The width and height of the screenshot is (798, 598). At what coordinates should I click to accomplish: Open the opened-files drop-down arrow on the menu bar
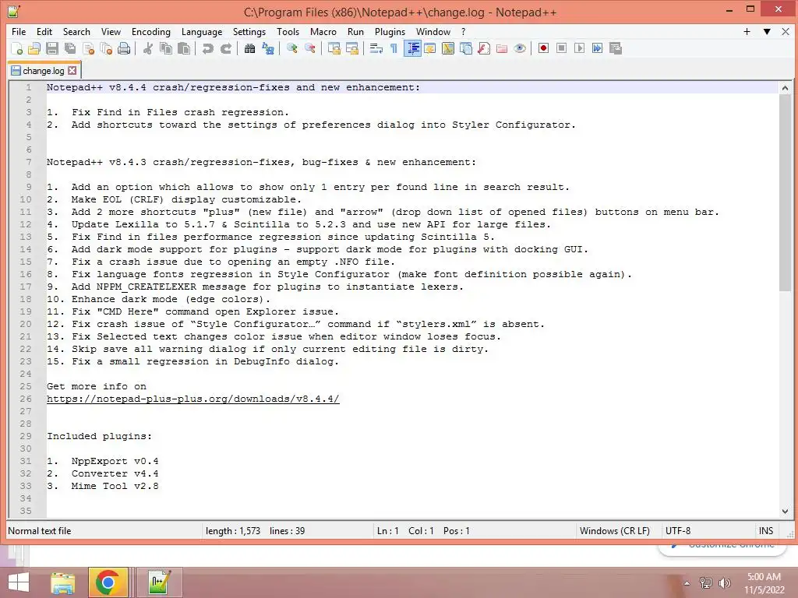pos(767,31)
